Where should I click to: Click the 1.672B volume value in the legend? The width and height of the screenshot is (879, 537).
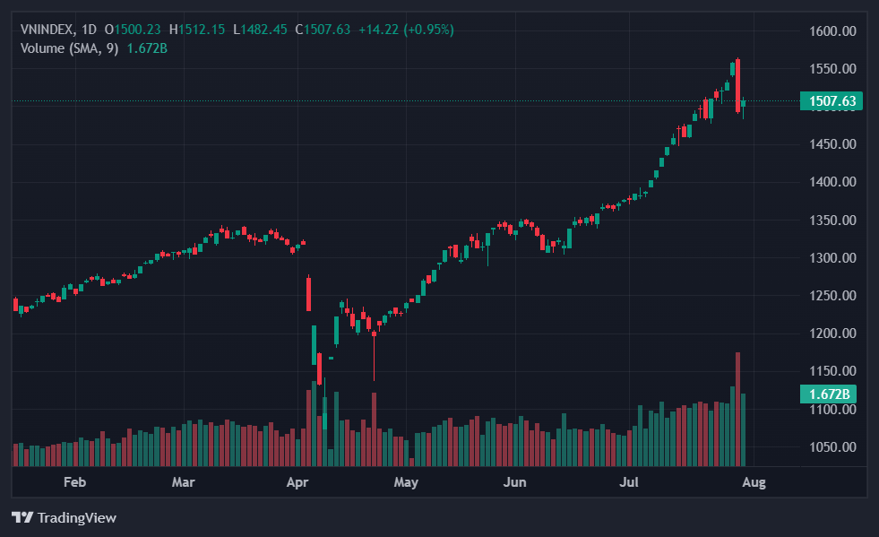147,48
